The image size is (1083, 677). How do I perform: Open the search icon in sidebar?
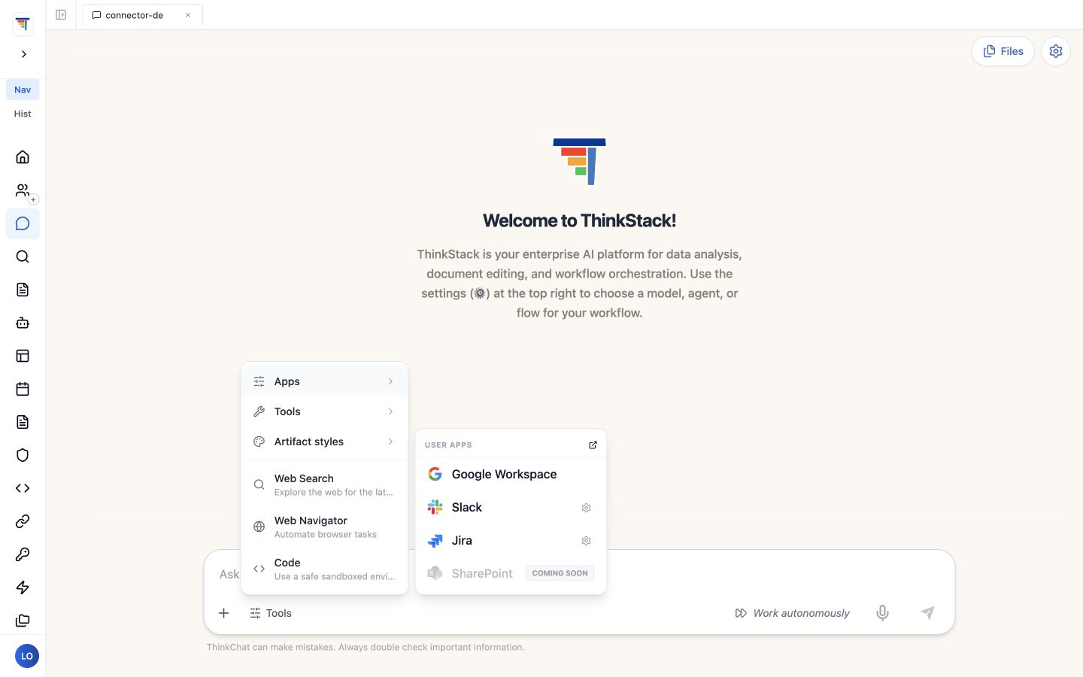[23, 257]
